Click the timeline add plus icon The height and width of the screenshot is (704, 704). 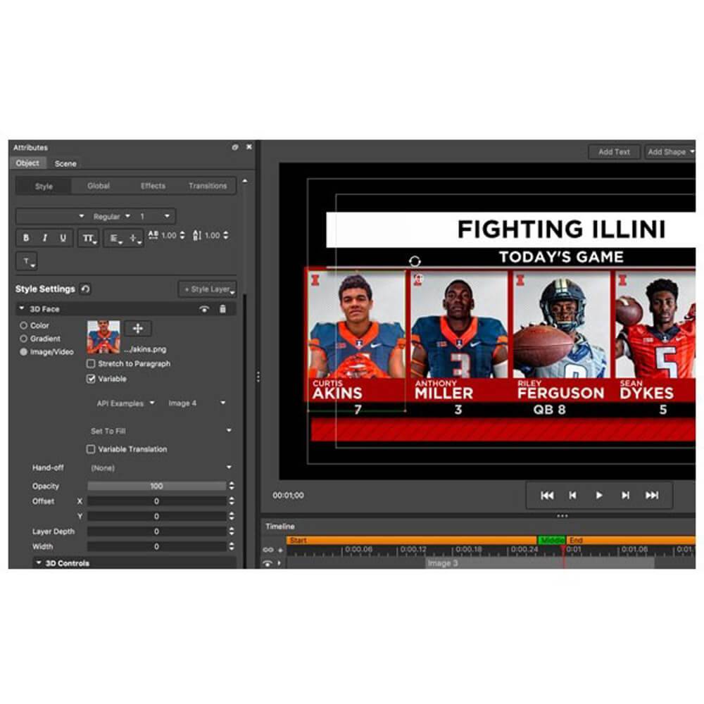coord(281,550)
